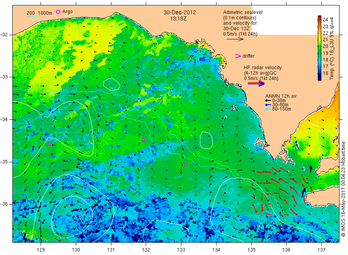This screenshot has height=255, width=348.
Task: Click the 'Argo' legend label
Action: pos(67,12)
